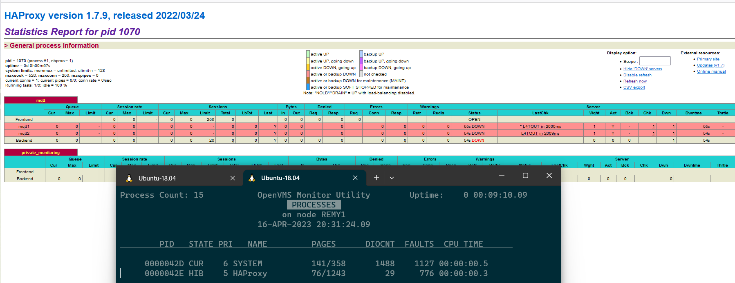Click the not checked legend swatch
Viewport: 735px width, 283px height.
point(361,74)
